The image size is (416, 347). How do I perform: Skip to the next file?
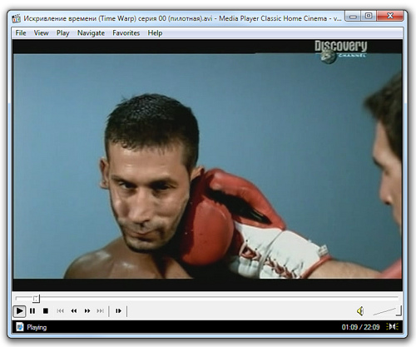pyautogui.click(x=100, y=311)
